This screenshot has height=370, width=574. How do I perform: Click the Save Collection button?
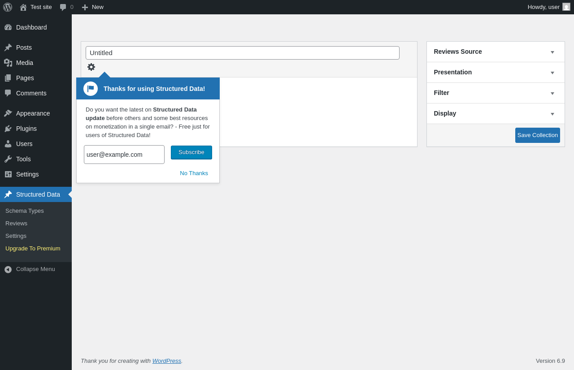point(537,135)
